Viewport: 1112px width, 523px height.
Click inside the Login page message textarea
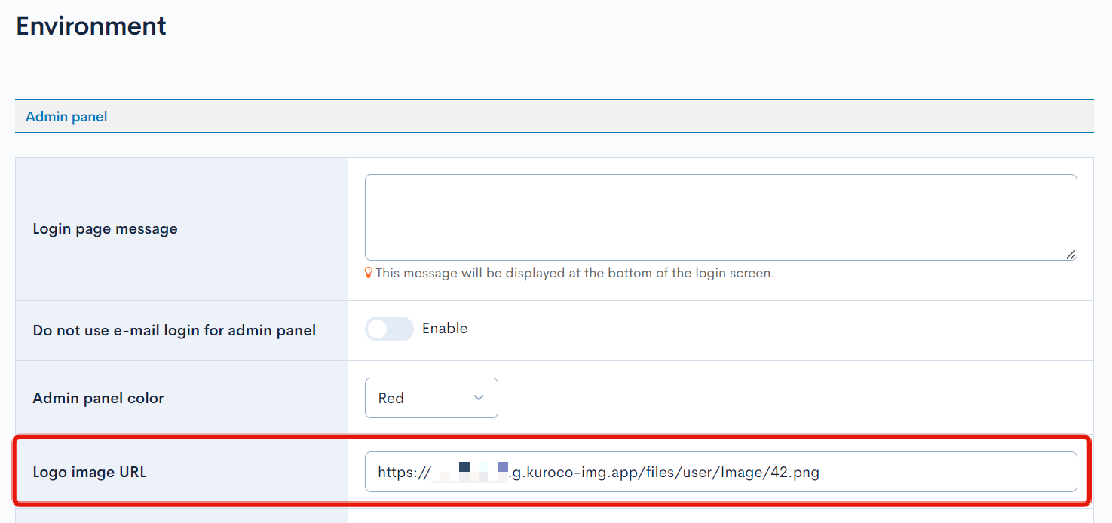point(720,217)
